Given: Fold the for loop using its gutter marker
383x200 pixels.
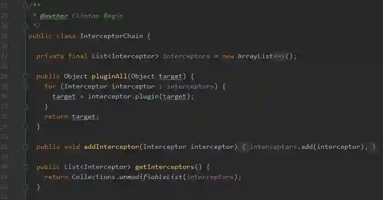Looking at the screenshot, I should coord(25,86).
